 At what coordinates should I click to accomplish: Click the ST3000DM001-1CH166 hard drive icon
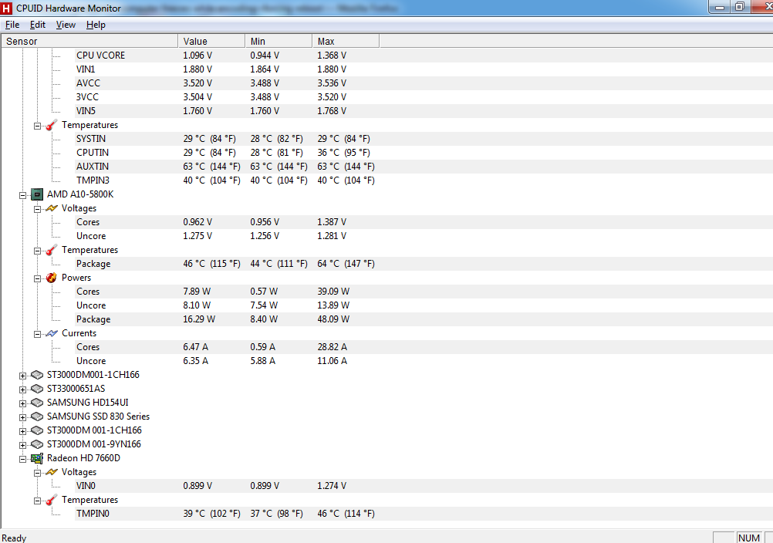36,375
